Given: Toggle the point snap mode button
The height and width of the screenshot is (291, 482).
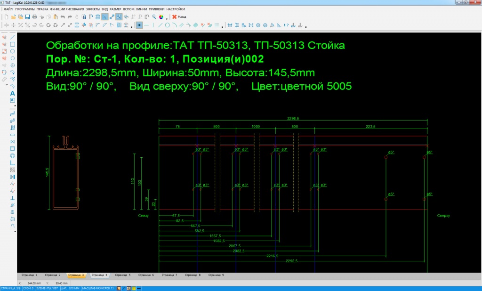Looking at the screenshot, I should (139, 25).
